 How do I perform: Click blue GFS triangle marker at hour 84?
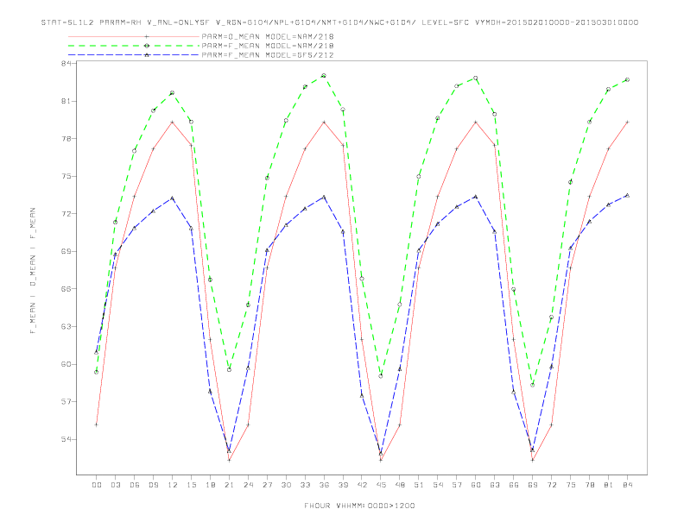pos(627,195)
